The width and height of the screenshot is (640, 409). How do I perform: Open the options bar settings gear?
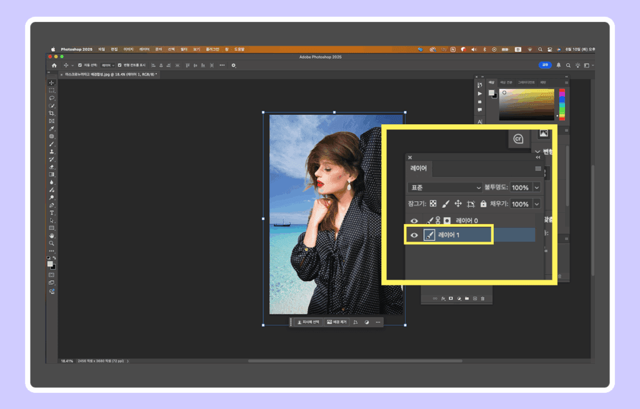click(x=234, y=65)
